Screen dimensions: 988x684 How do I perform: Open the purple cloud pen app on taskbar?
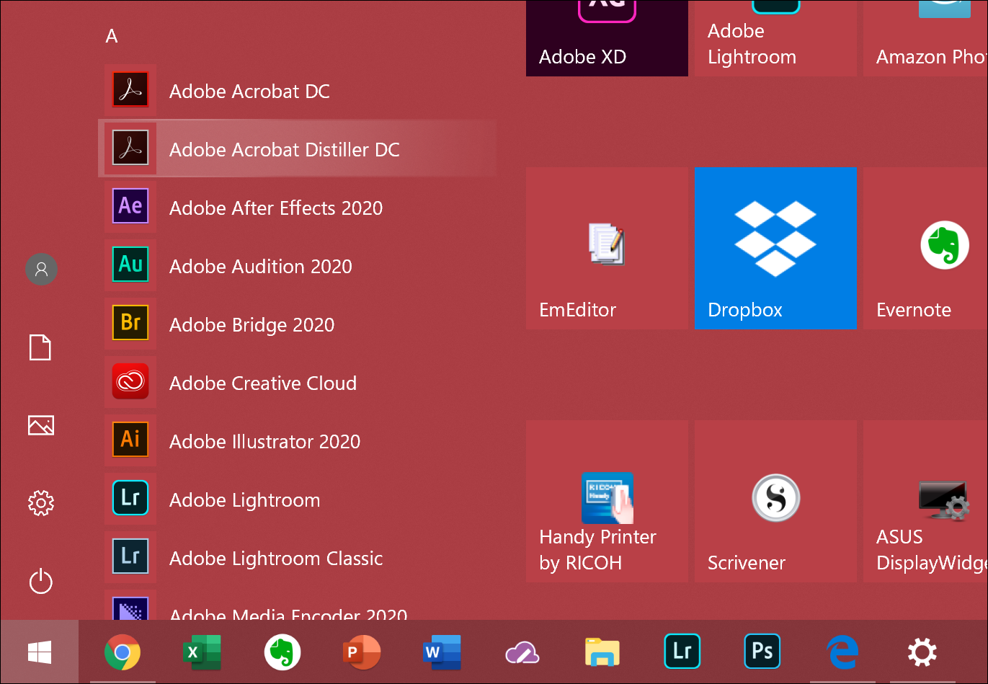click(x=522, y=652)
